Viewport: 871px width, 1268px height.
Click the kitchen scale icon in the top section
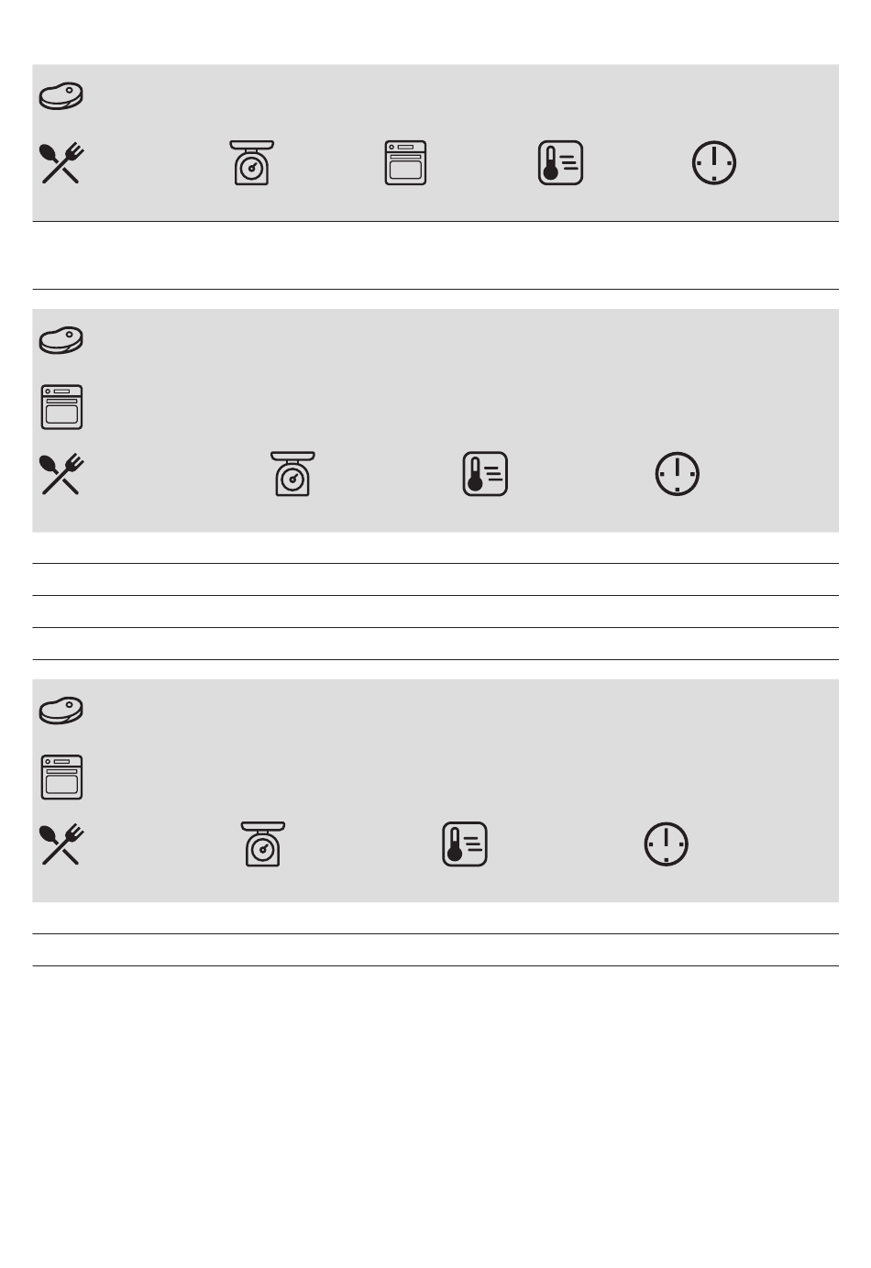click(251, 163)
